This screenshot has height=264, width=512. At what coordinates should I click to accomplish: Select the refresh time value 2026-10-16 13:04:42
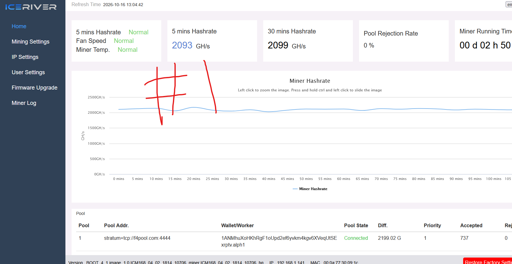tap(123, 5)
